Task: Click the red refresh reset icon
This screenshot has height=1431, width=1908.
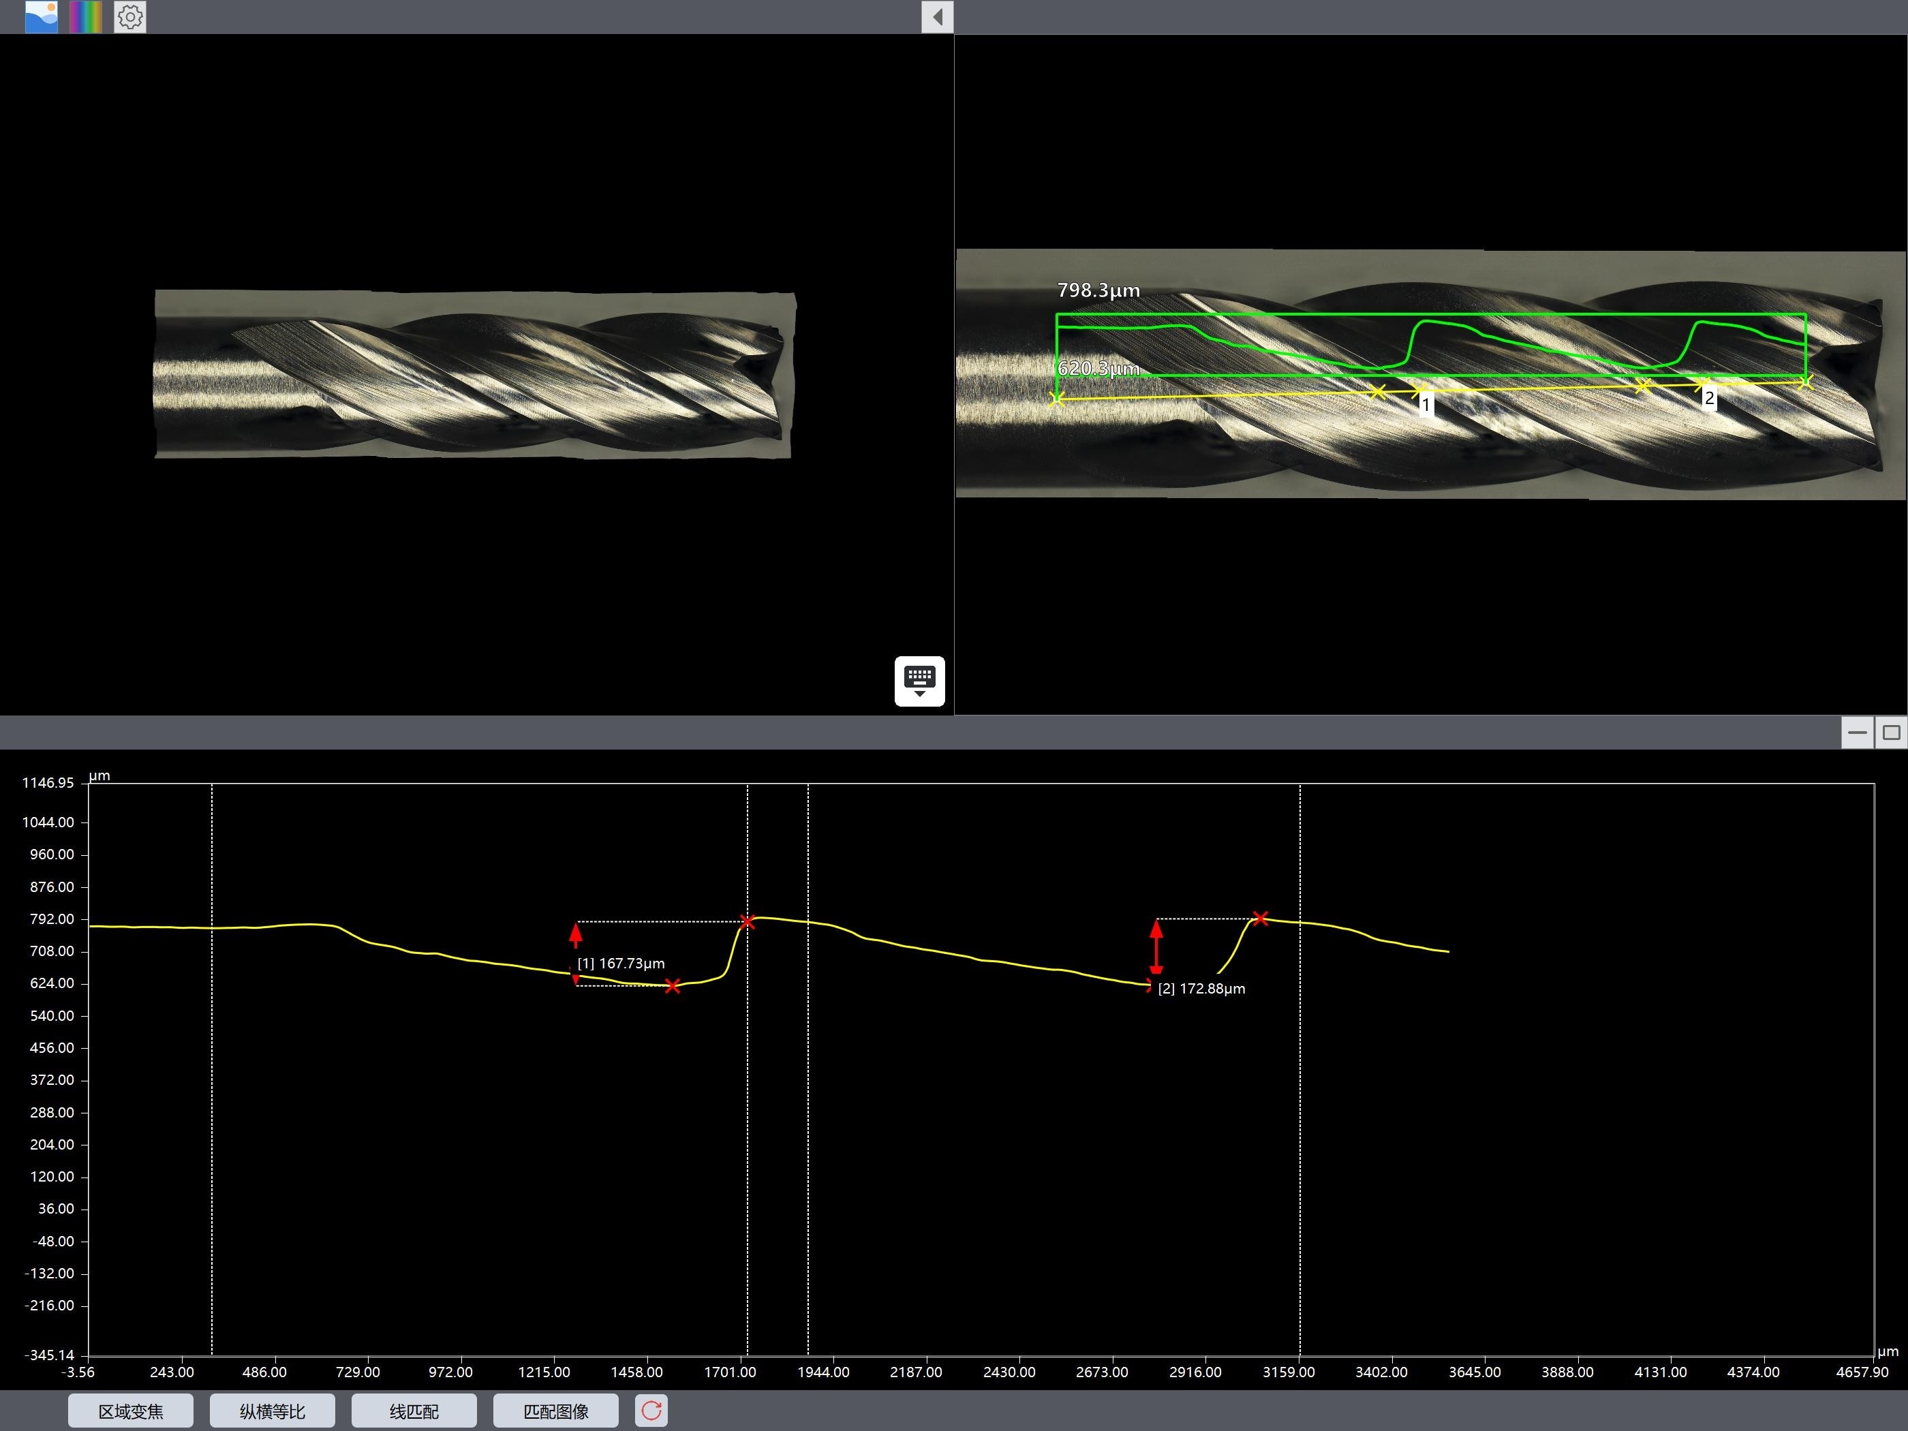Action: point(651,1411)
